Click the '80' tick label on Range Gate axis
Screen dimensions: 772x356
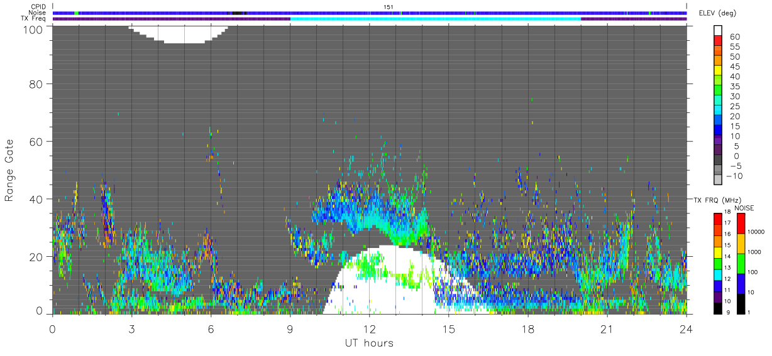coord(37,84)
